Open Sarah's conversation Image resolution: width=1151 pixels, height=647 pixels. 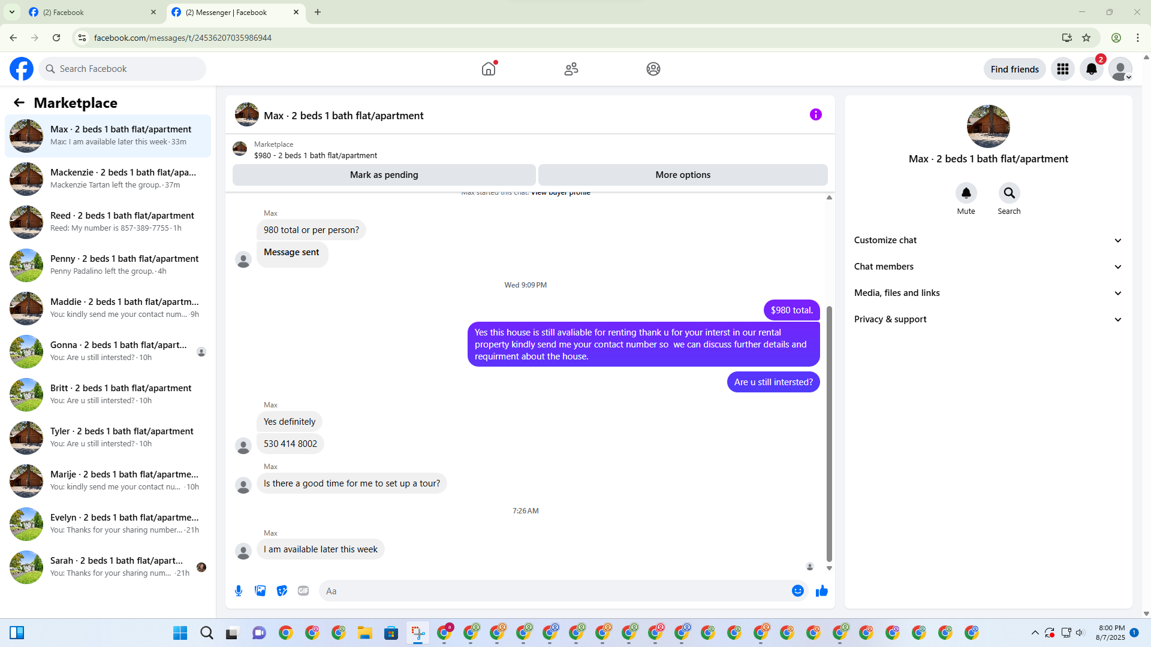tap(108, 567)
